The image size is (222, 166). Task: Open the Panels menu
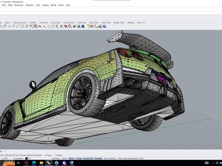click(61, 5)
